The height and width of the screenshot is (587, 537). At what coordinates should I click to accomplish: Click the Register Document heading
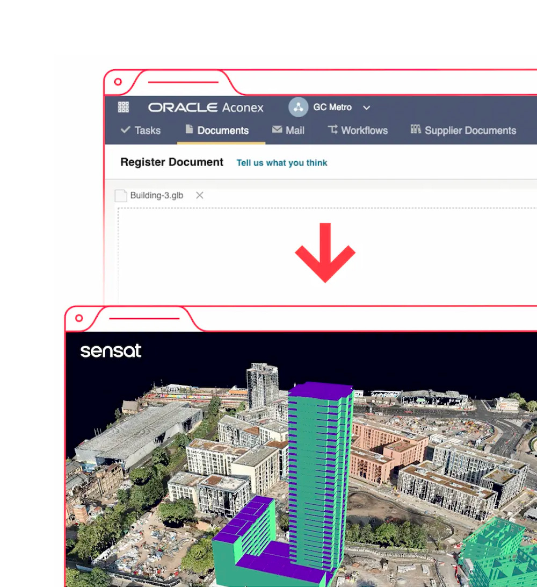[x=171, y=162]
